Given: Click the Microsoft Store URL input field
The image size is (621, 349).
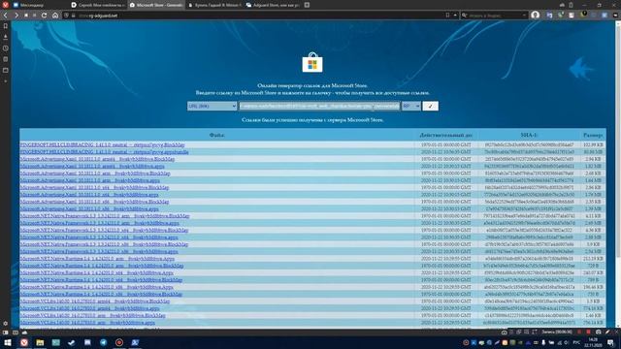Looking at the screenshot, I should pyautogui.click(x=319, y=106).
